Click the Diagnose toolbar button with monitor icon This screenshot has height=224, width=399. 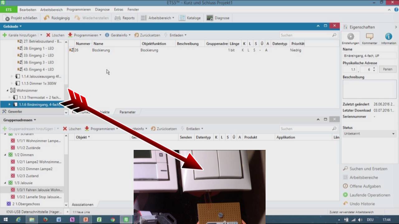click(218, 18)
